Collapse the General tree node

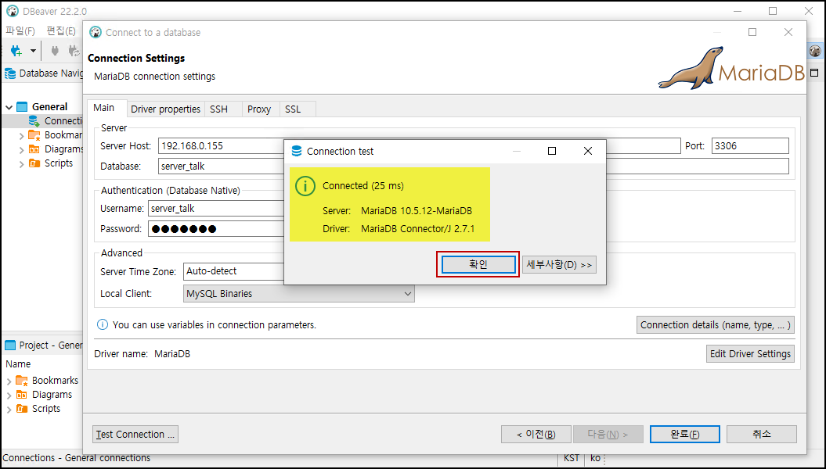click(9, 107)
